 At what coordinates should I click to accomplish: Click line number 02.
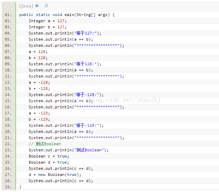tap(8, 21)
